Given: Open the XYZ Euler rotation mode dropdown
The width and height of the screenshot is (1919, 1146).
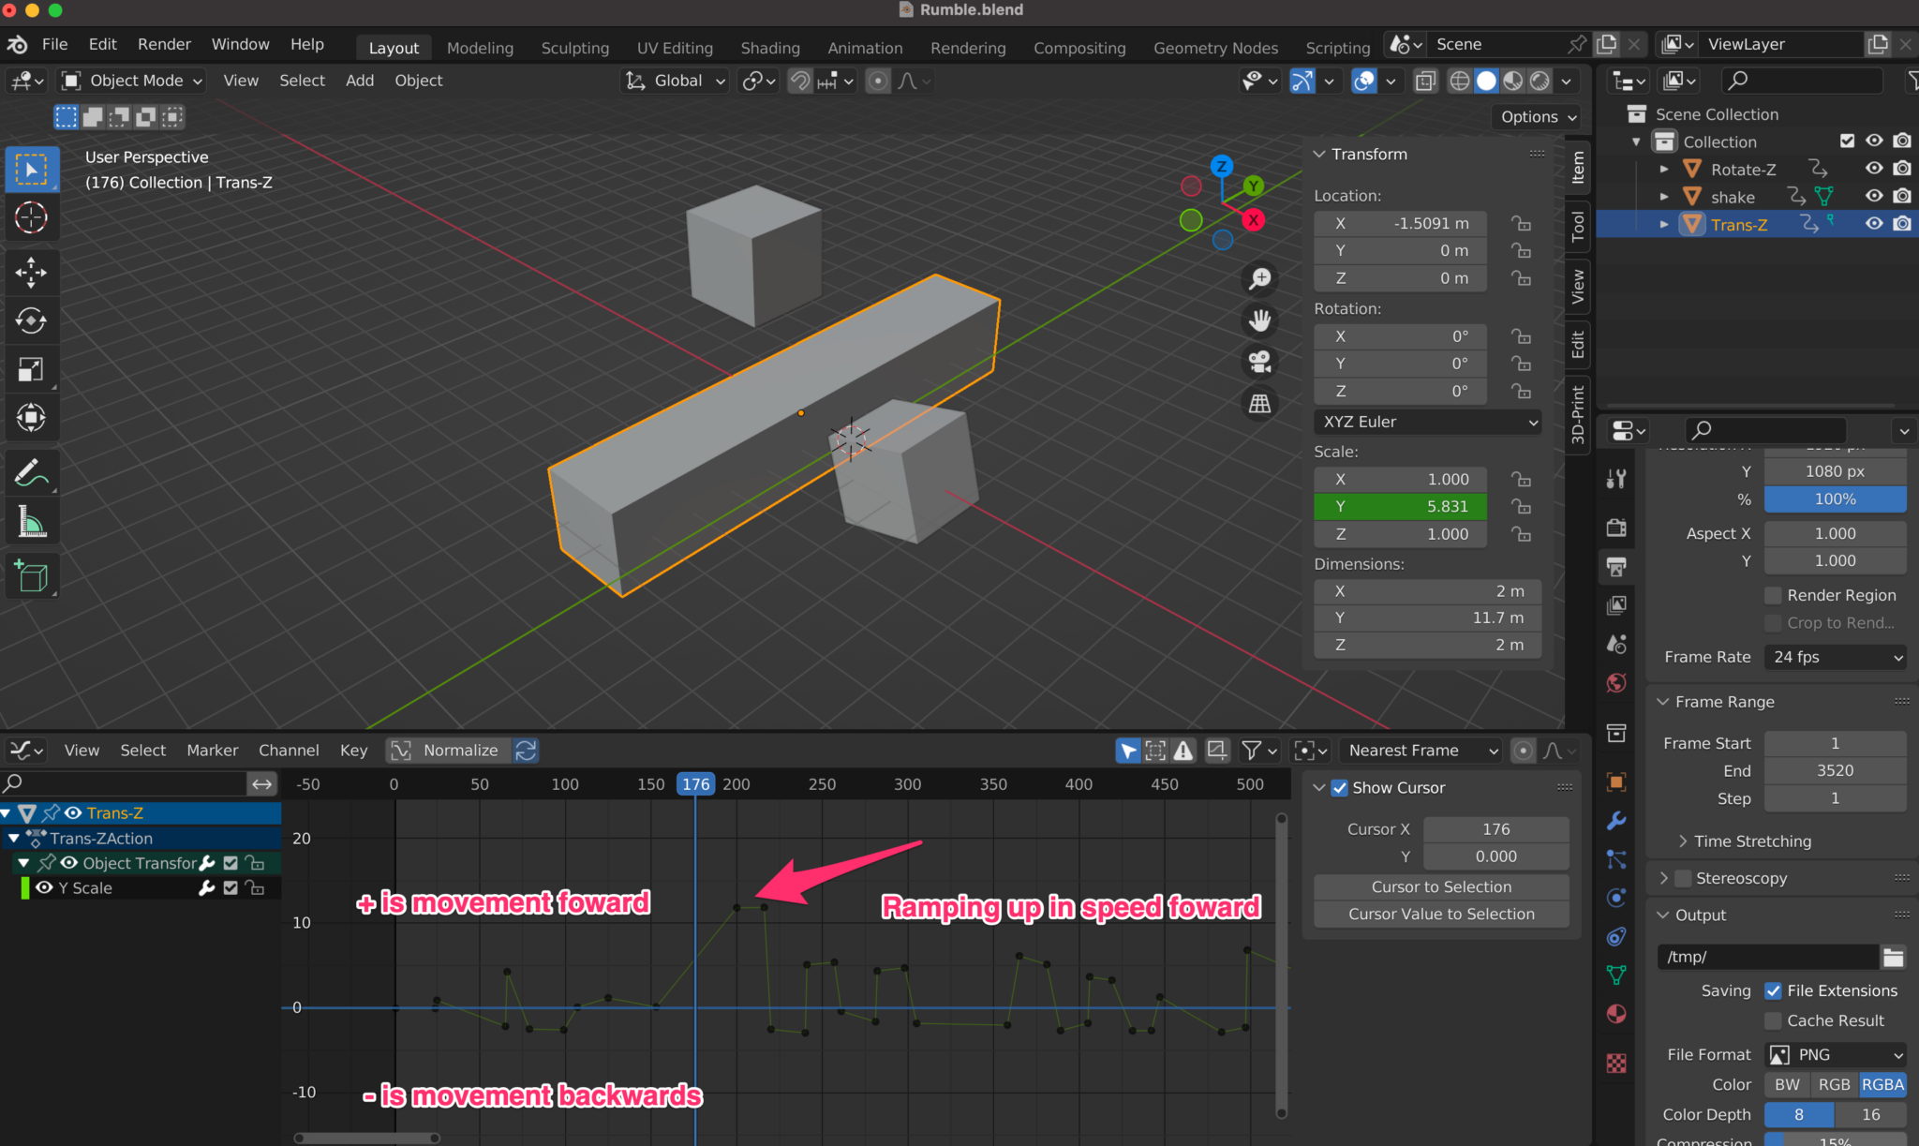Looking at the screenshot, I should 1427,422.
